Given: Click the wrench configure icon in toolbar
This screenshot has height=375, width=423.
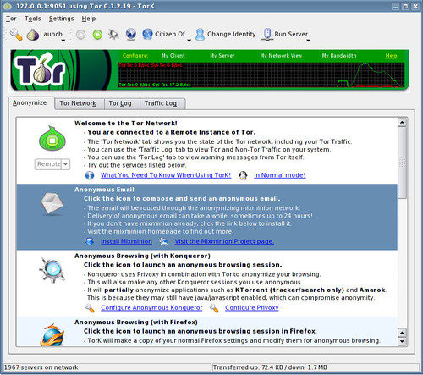Looking at the screenshot, I should click(16, 35).
